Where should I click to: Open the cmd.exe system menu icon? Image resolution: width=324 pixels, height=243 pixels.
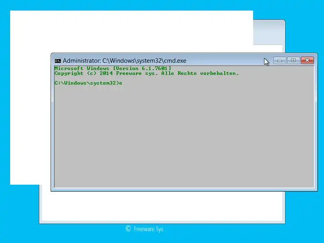click(58, 61)
